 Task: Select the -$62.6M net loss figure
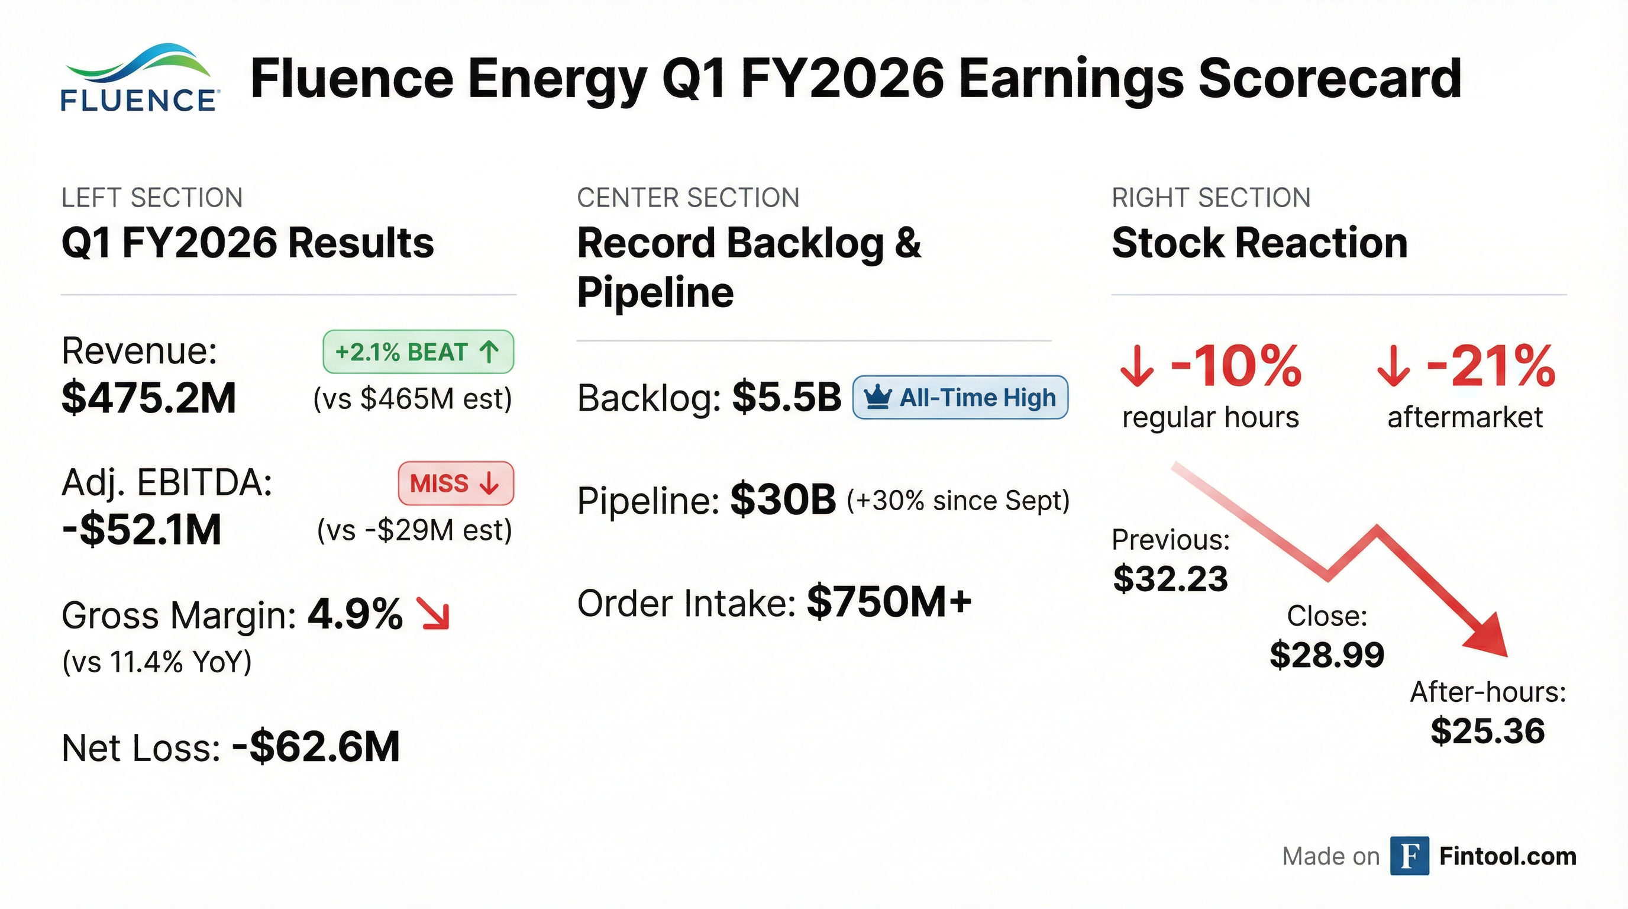tap(316, 747)
